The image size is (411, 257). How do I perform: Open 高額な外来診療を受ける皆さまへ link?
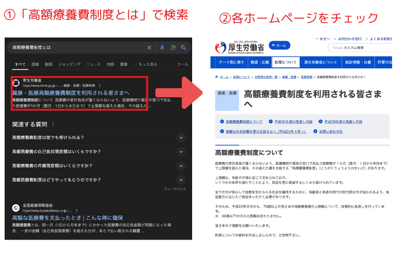click(x=266, y=132)
